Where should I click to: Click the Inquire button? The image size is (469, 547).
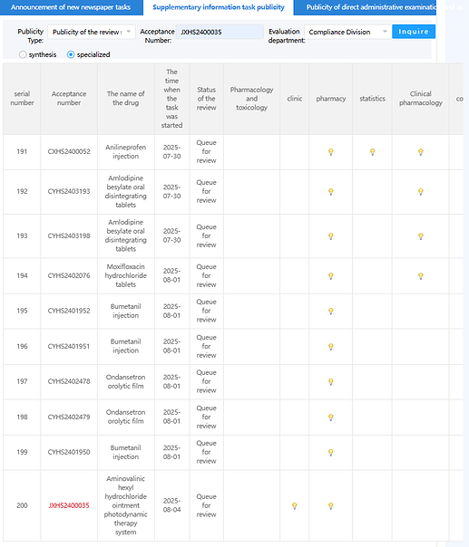pos(414,32)
